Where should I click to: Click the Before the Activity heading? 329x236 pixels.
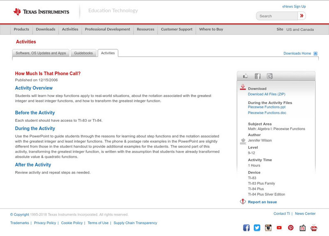point(35,113)
